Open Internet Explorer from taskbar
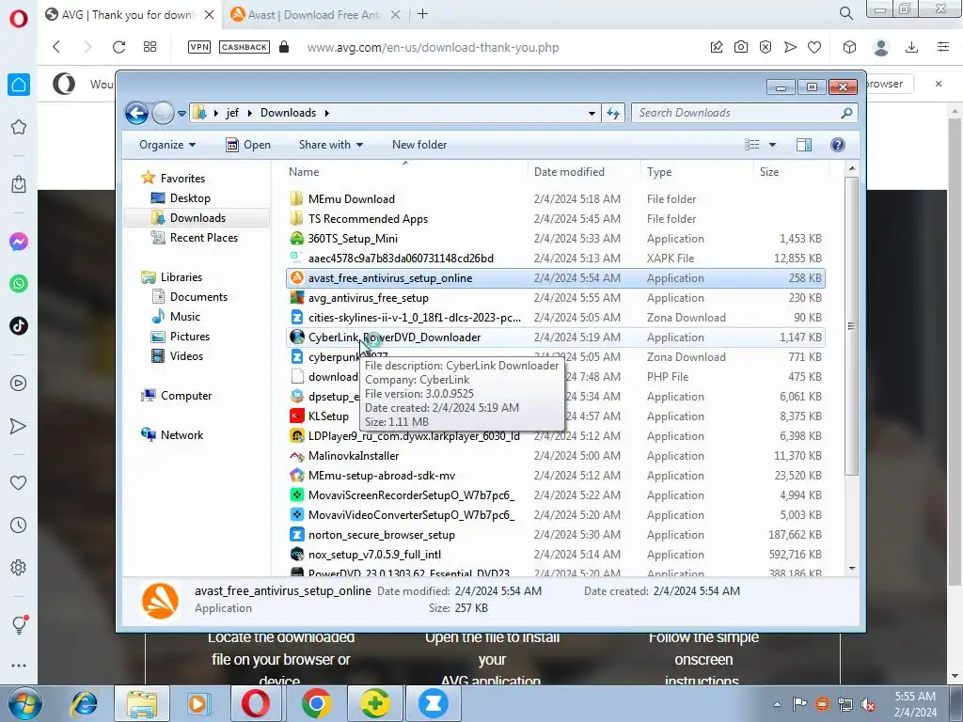This screenshot has width=963, height=722. pos(85,703)
